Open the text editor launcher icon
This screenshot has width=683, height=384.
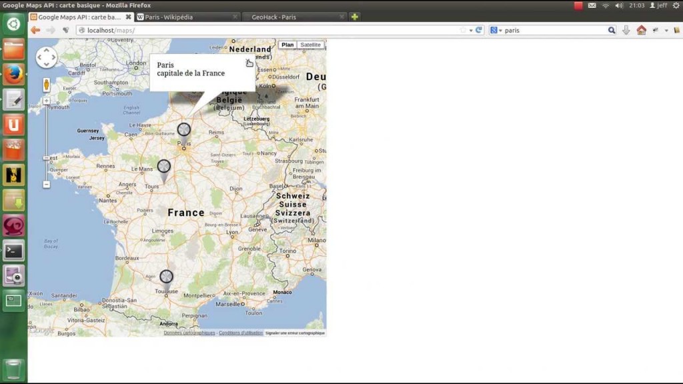pyautogui.click(x=13, y=100)
